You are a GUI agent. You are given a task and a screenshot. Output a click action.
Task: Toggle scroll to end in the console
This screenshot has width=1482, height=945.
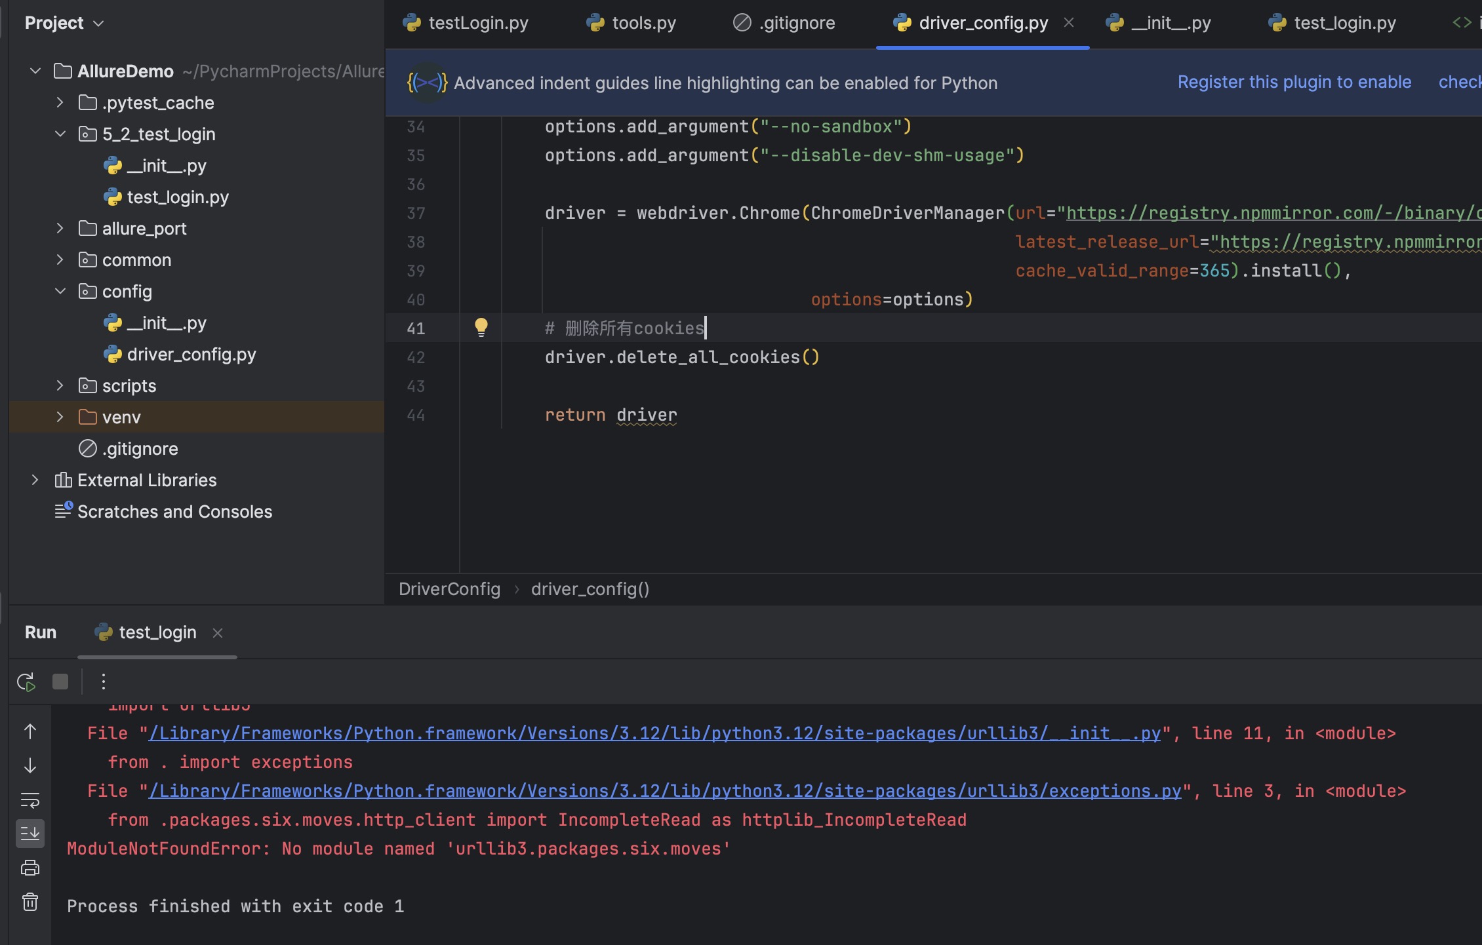click(30, 834)
